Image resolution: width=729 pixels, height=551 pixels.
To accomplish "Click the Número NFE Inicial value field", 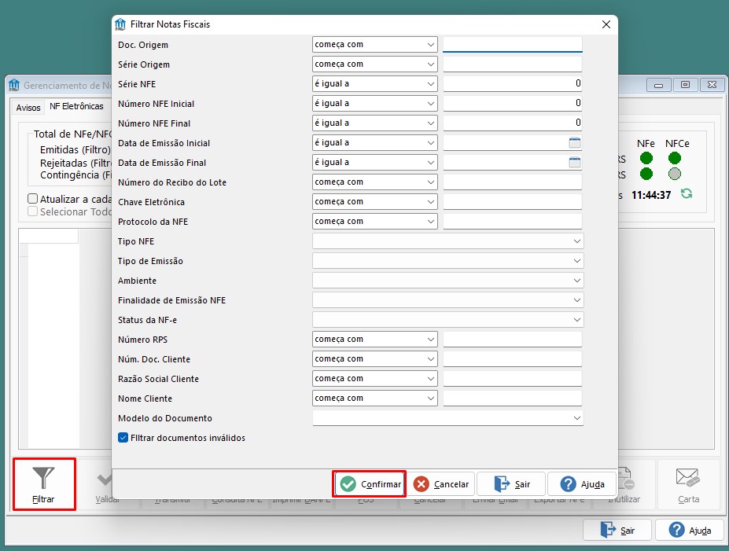I will (513, 103).
